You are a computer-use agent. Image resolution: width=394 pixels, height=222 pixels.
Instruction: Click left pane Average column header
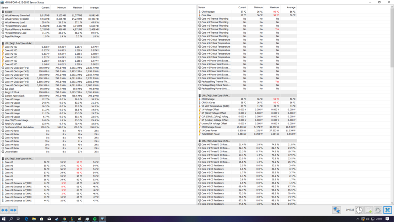(x=92, y=7)
